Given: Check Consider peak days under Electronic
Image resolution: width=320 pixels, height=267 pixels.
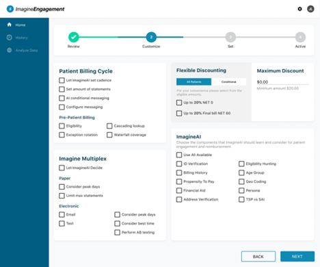Looking at the screenshot, I should tap(118, 215).
